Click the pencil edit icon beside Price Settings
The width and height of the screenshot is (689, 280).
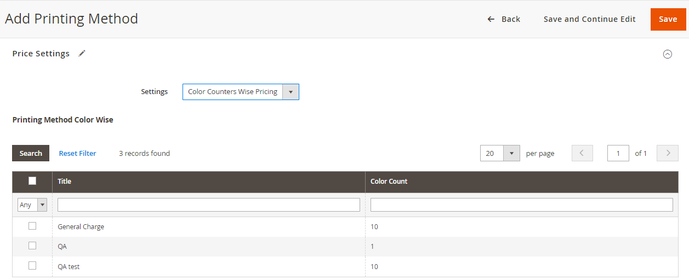[82, 54]
